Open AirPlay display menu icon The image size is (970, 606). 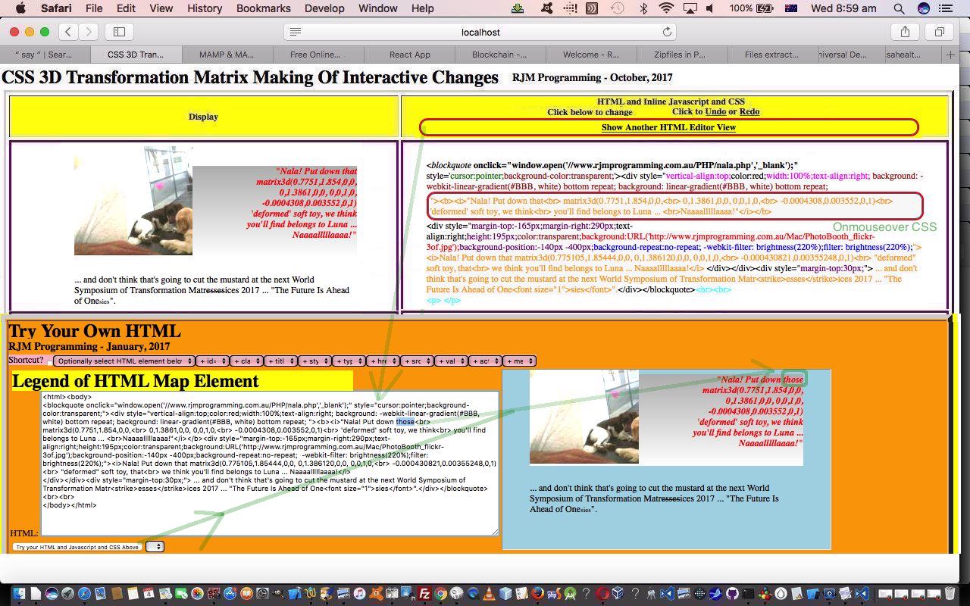click(x=690, y=8)
